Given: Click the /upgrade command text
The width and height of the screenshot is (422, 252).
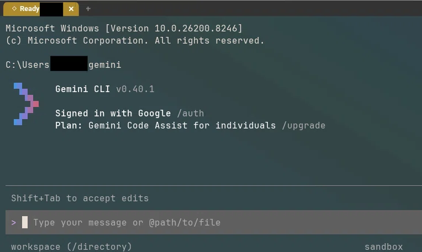Looking at the screenshot, I should pos(304,126).
